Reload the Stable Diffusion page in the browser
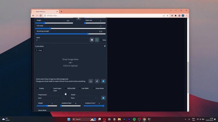This screenshot has width=218, height=122. click(x=41, y=16)
